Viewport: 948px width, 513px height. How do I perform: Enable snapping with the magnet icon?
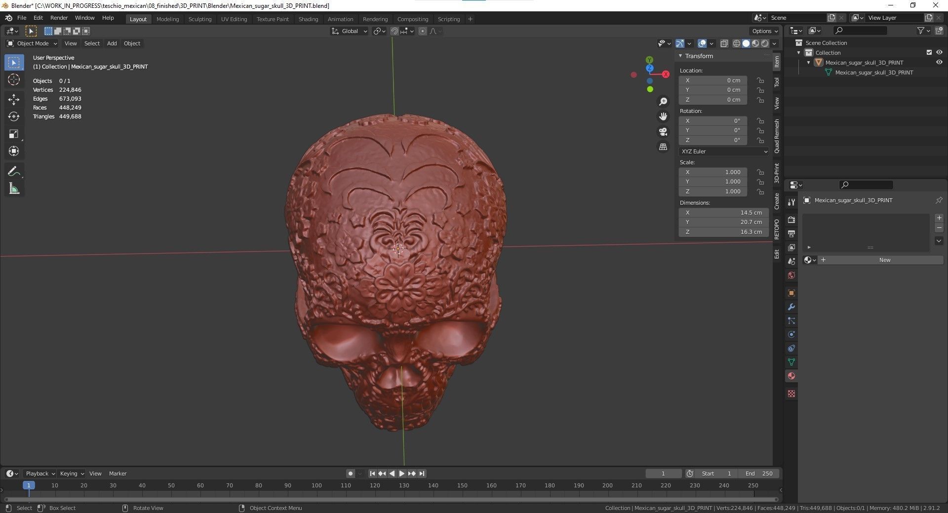pyautogui.click(x=395, y=31)
